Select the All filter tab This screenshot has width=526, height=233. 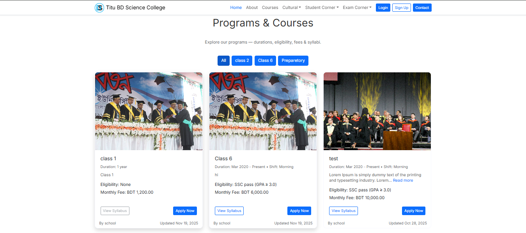point(223,61)
